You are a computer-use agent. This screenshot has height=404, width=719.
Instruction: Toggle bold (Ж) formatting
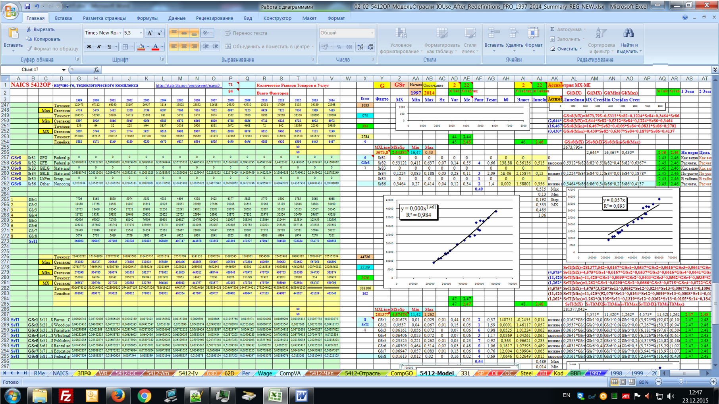click(89, 47)
